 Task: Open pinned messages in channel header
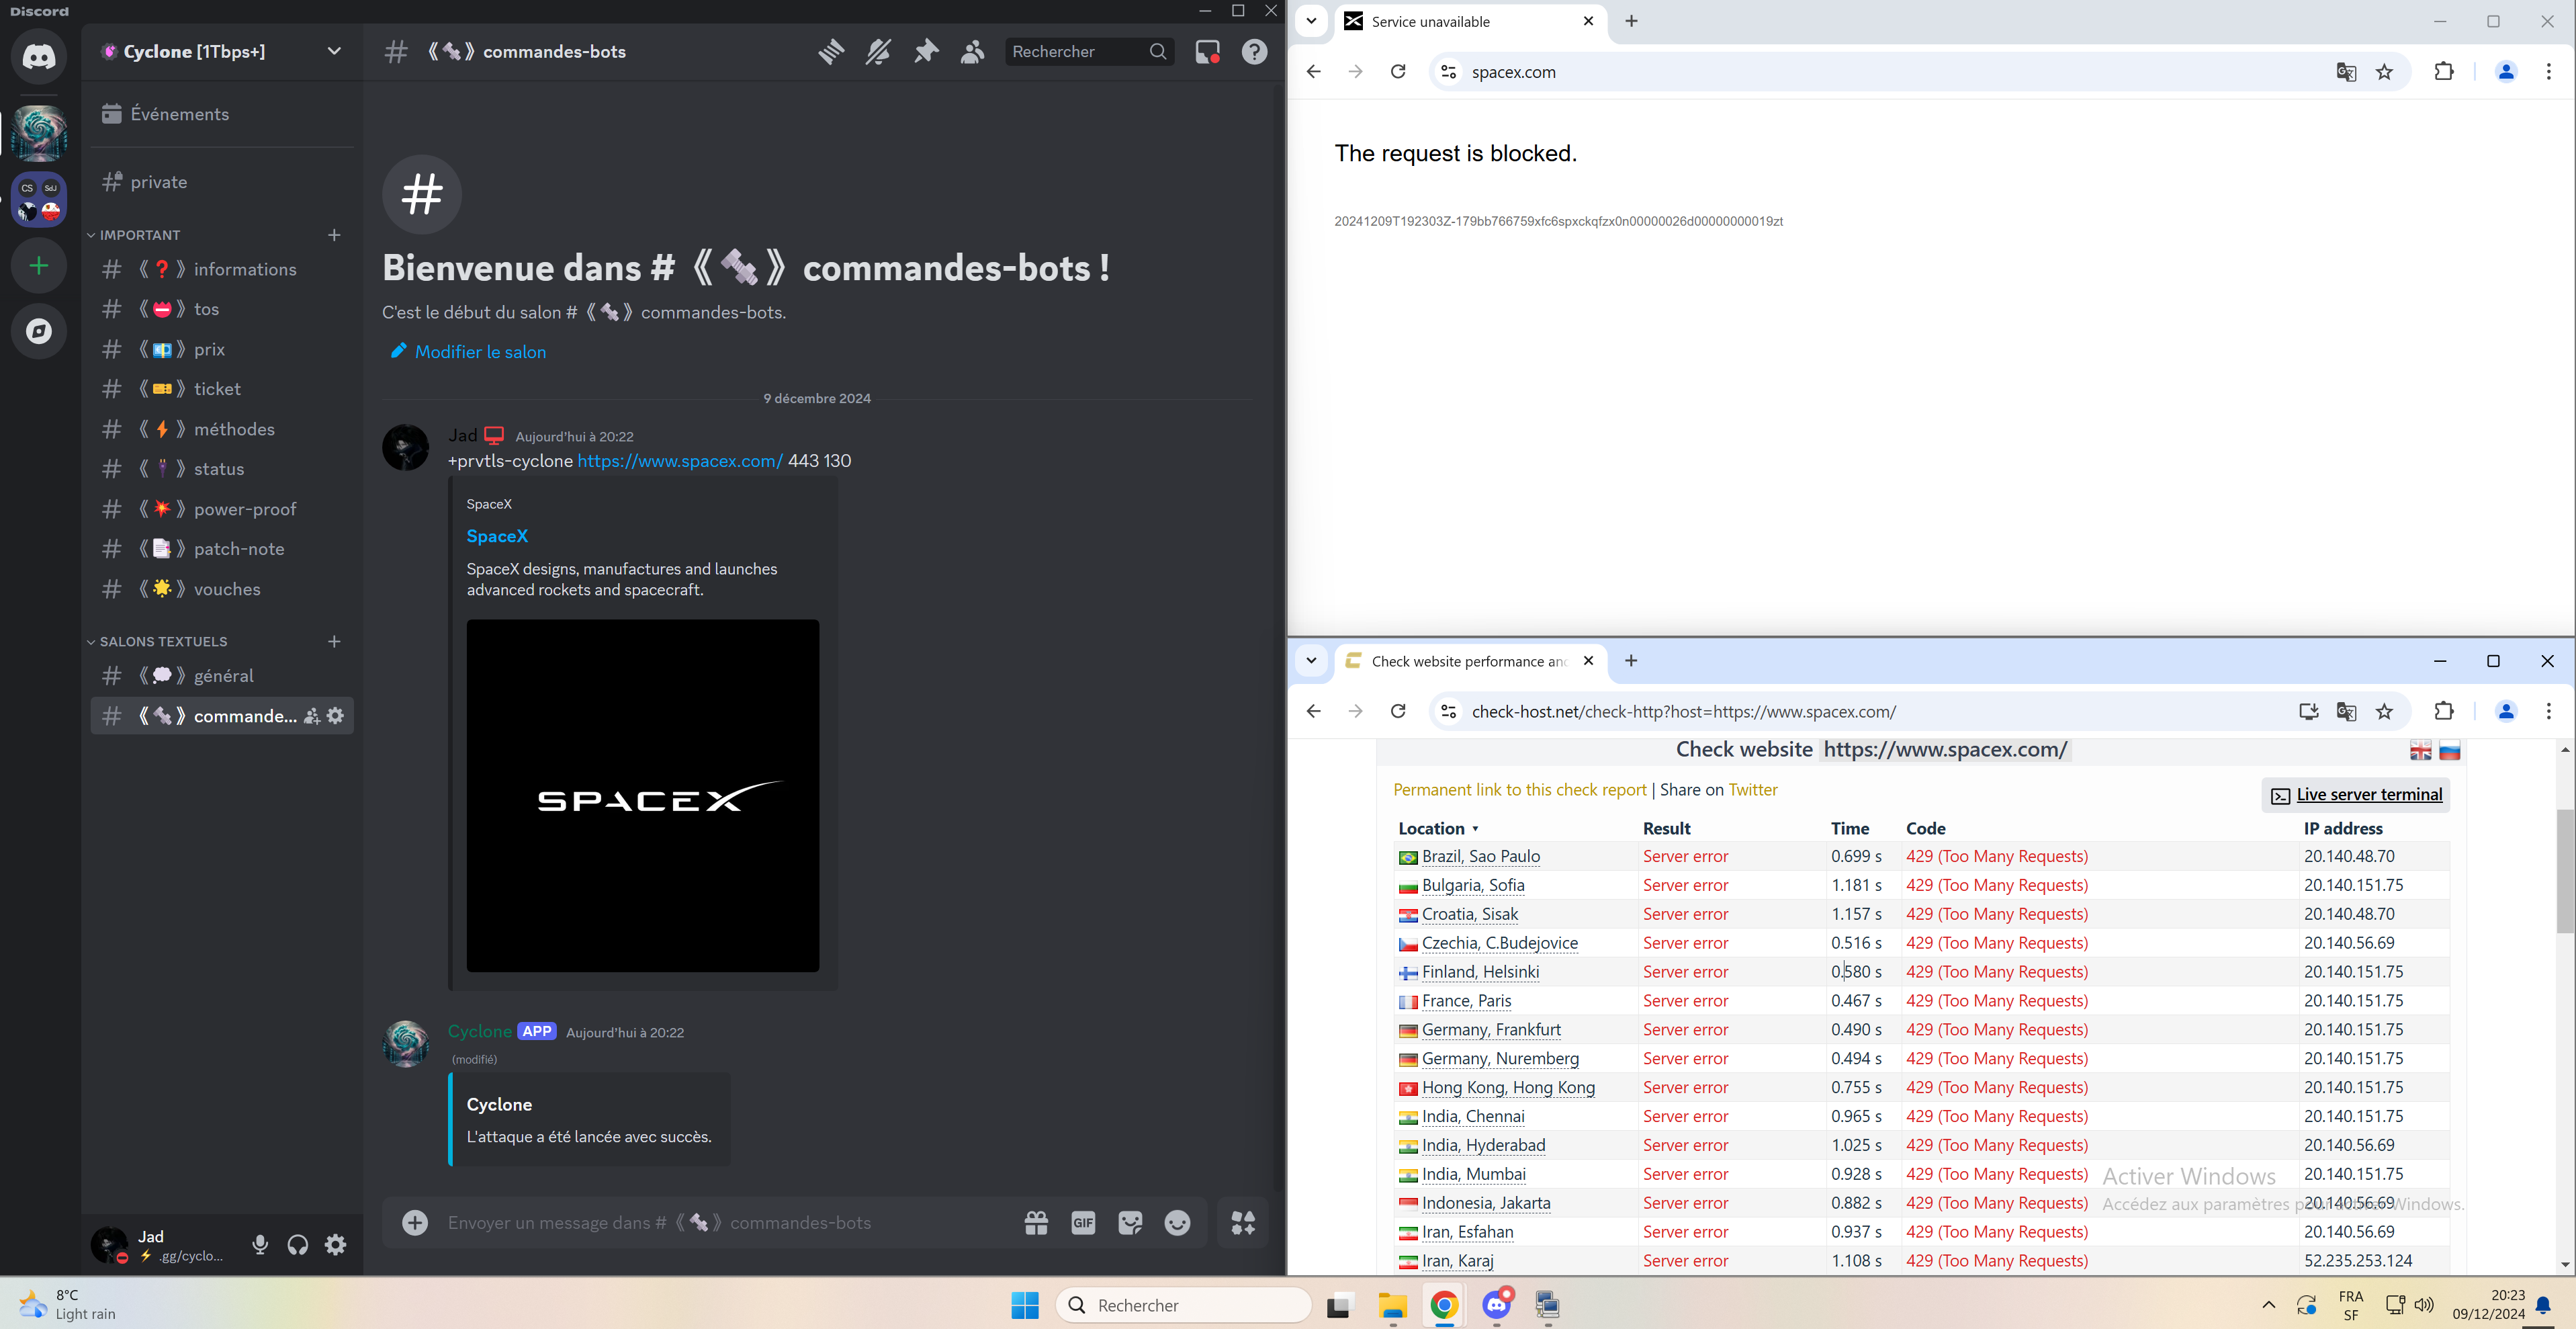[x=926, y=52]
